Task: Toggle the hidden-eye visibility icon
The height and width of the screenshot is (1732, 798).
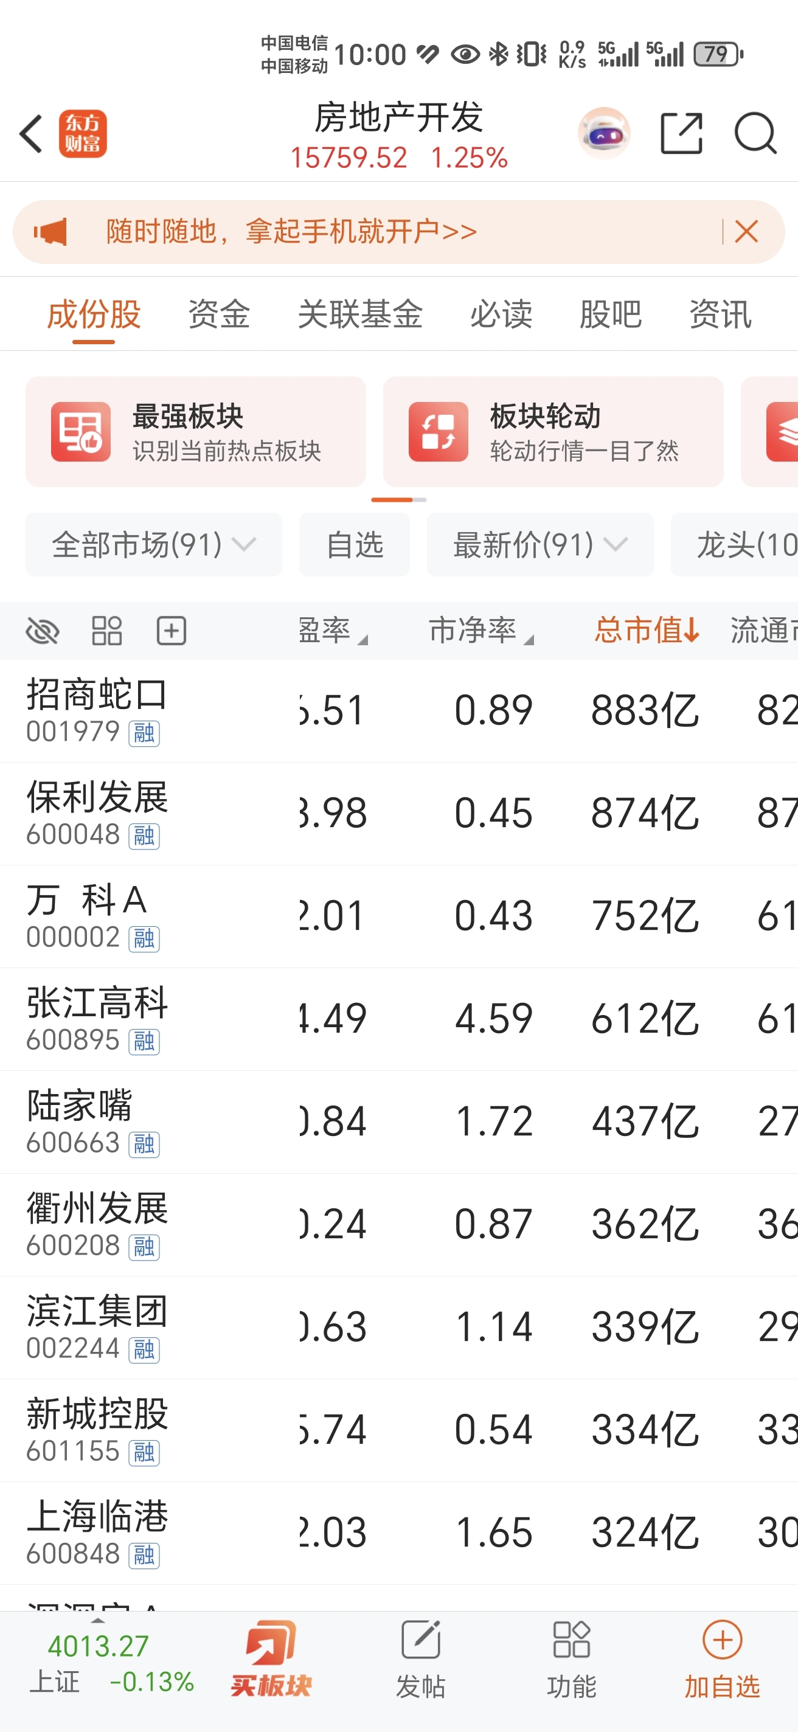Action: (43, 631)
